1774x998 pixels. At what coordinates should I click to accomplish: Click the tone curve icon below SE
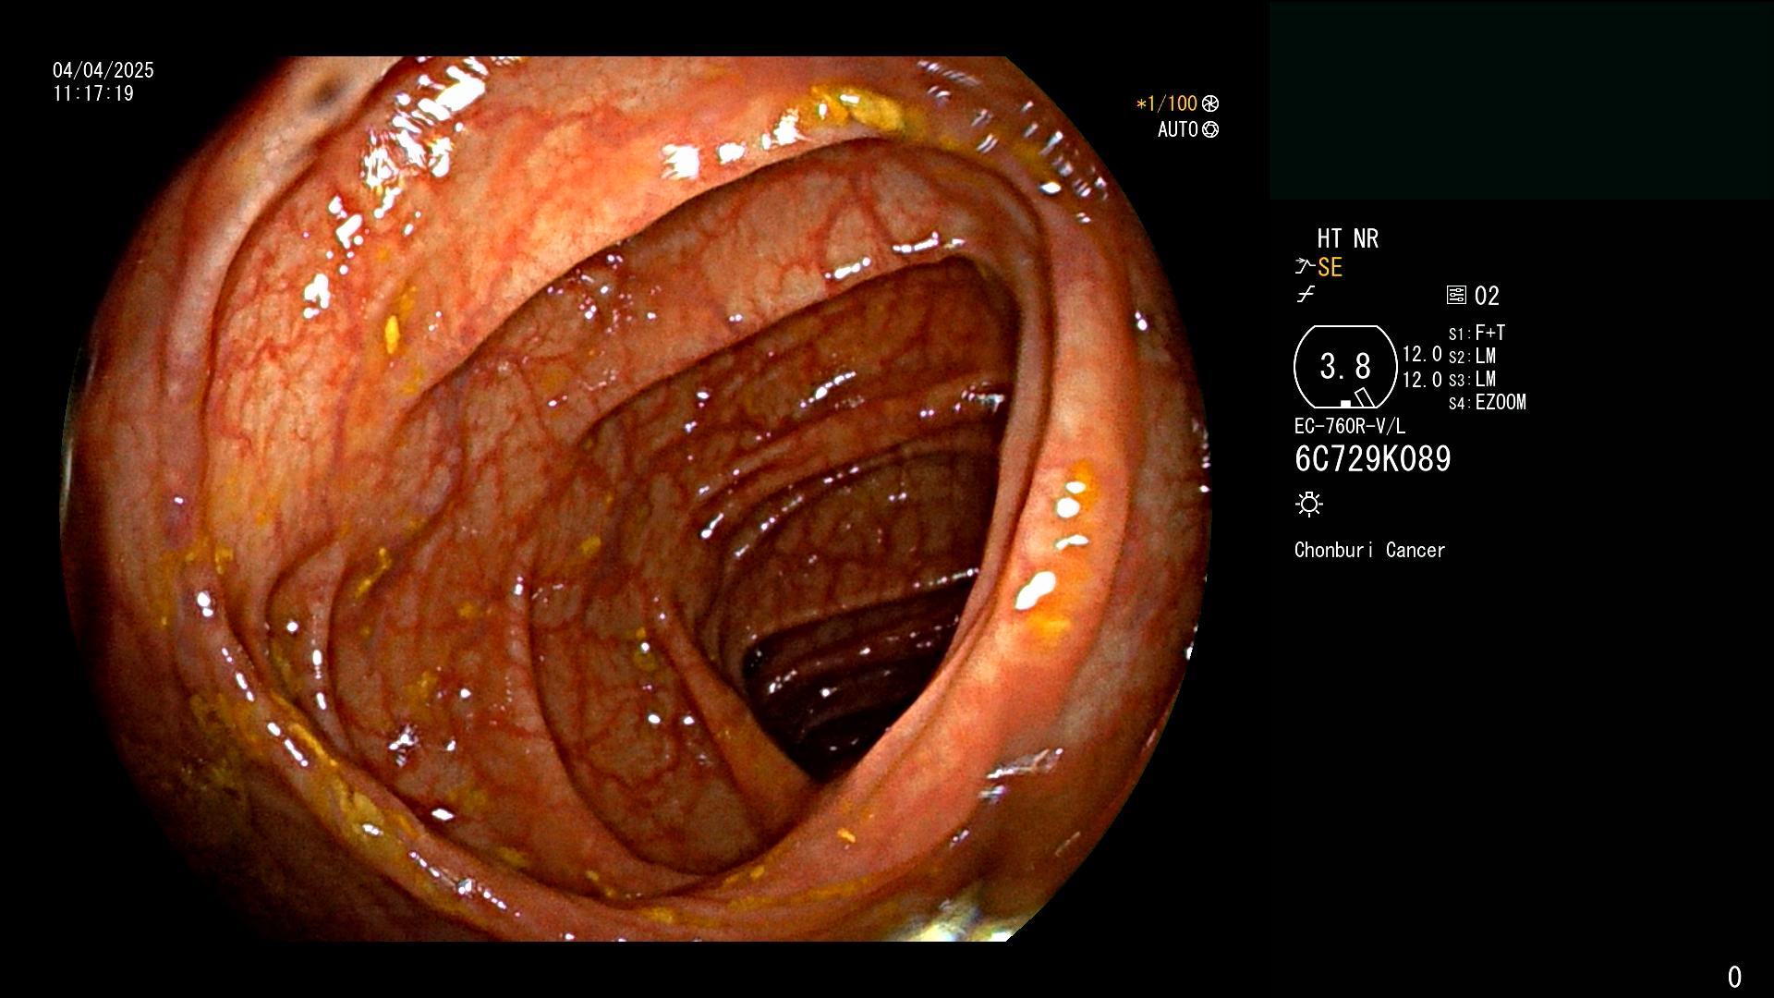coord(1306,295)
